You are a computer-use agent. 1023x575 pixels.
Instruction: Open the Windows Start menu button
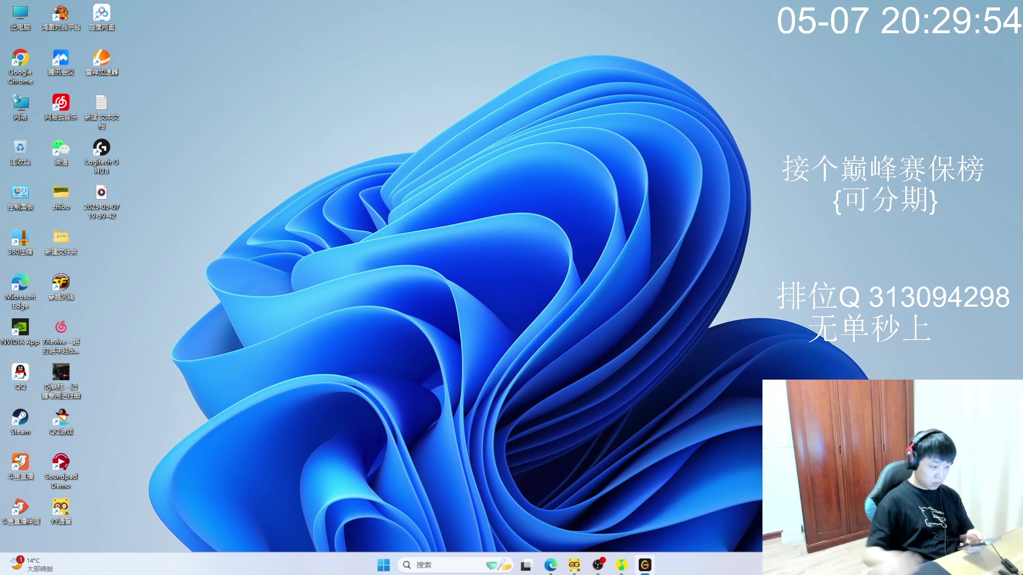point(384,565)
